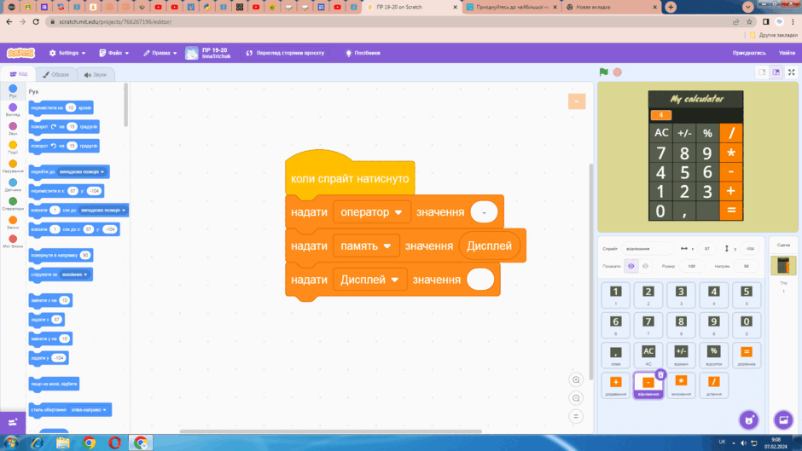802x451 pixels.
Task: Select the stage backdrop thumbnail
Action: (x=783, y=266)
